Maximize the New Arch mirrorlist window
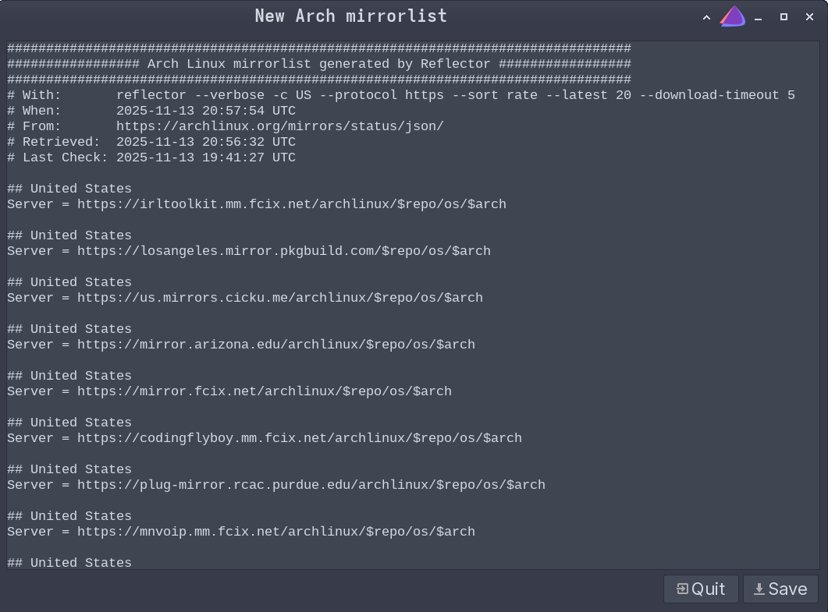The image size is (828, 612). point(784,17)
